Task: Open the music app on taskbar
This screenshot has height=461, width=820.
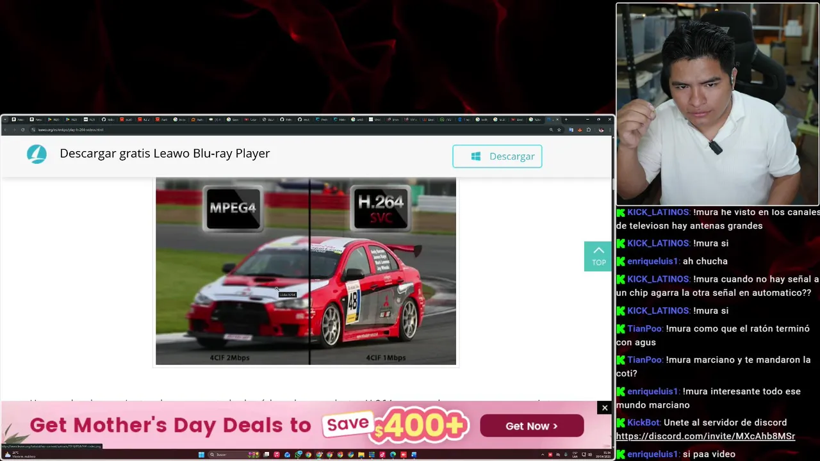Action: 277,455
